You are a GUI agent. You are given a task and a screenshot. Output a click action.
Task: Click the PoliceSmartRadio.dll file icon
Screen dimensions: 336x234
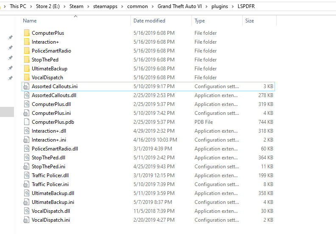click(x=27, y=149)
